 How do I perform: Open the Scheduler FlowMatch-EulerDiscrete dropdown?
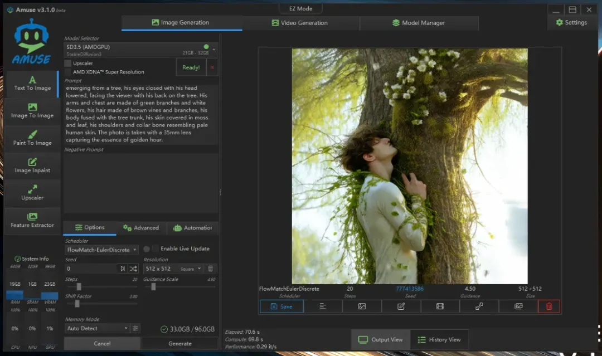pyautogui.click(x=101, y=250)
